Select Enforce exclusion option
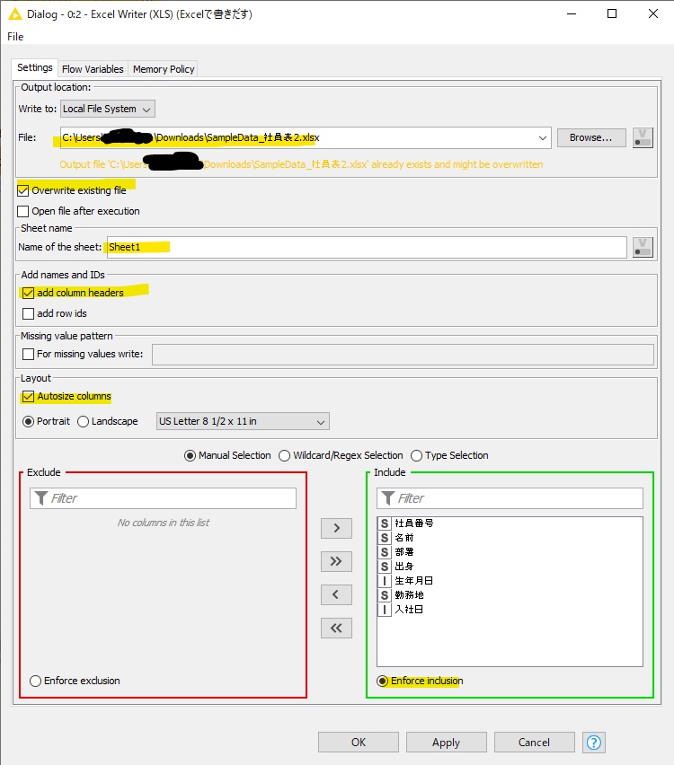The height and width of the screenshot is (765, 674). [35, 681]
